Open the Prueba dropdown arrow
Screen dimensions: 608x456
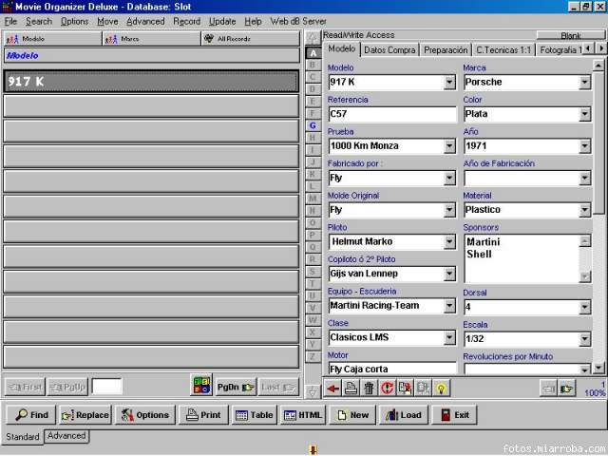click(x=449, y=146)
